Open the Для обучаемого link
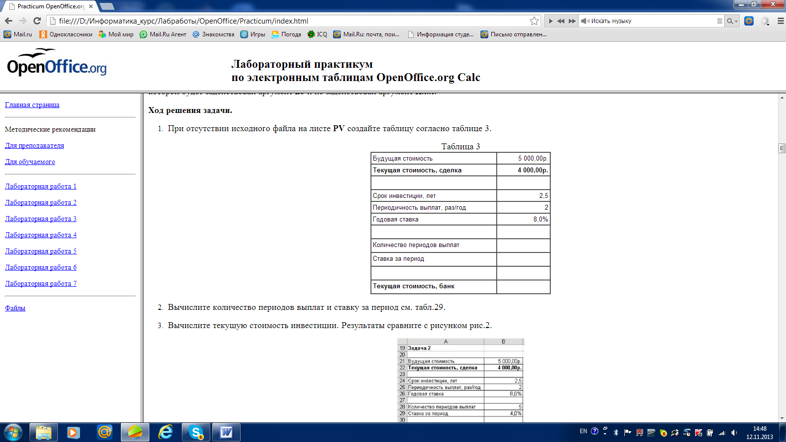 30,162
